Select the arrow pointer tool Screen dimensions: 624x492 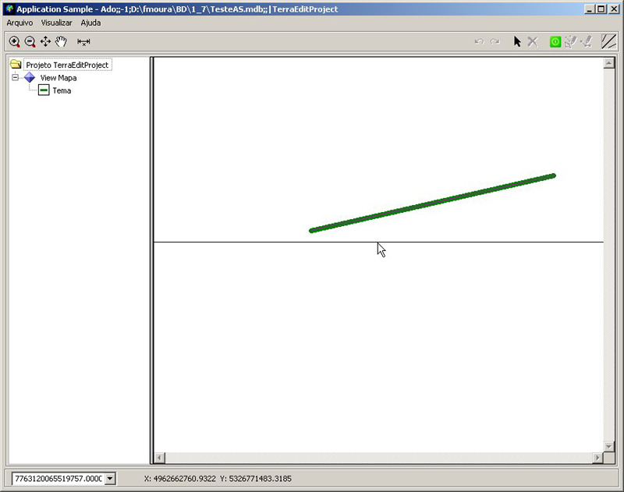click(x=516, y=41)
